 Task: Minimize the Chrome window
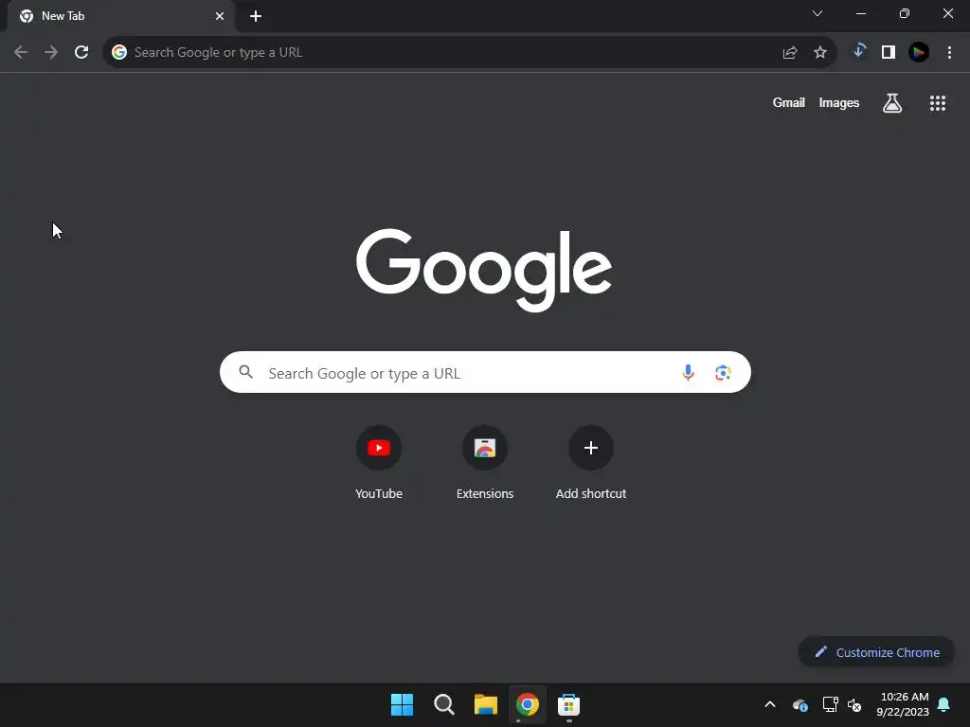click(x=861, y=13)
